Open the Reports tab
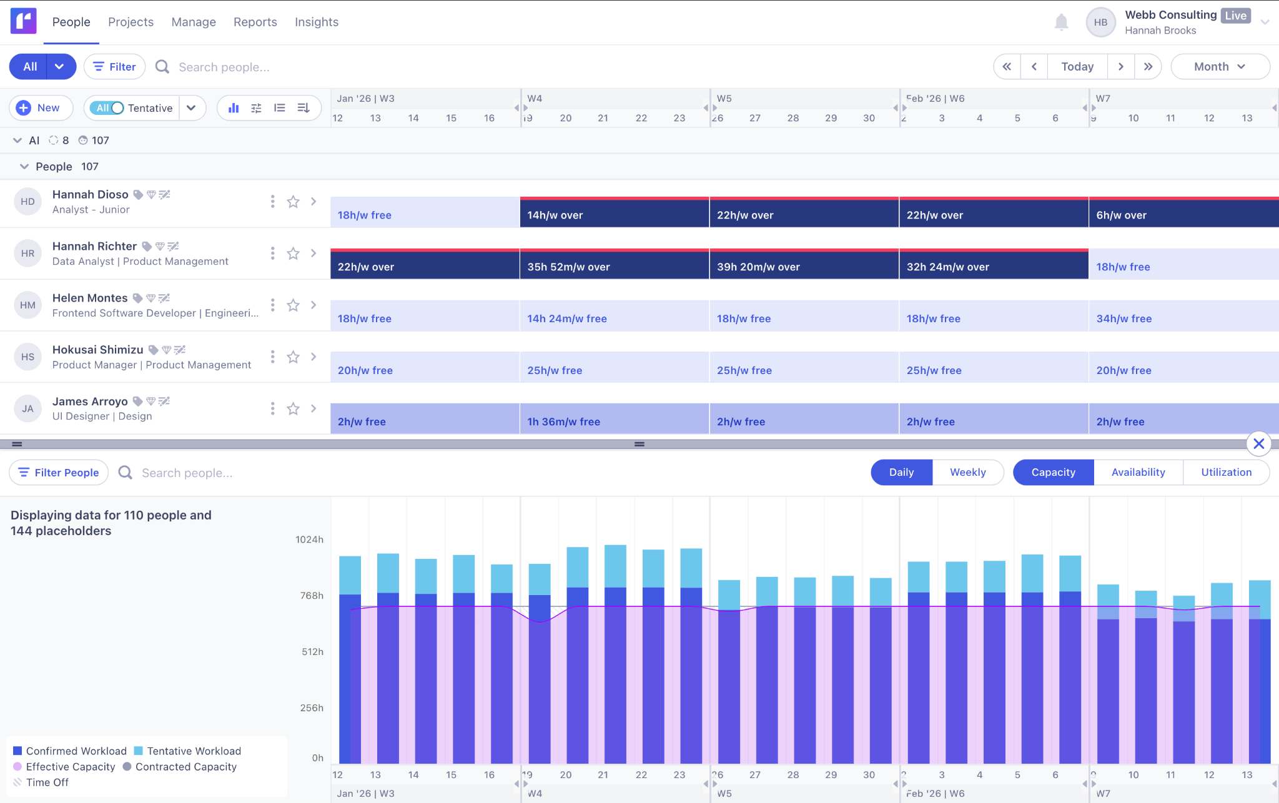 click(255, 22)
